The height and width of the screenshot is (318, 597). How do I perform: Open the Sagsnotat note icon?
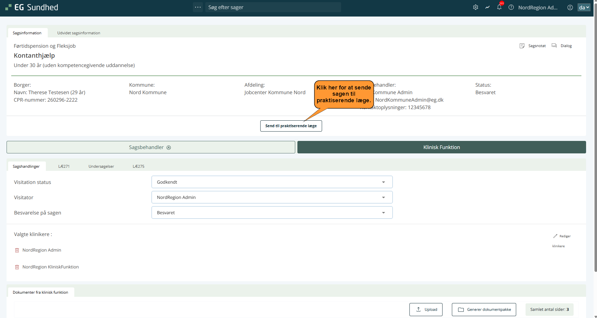[x=522, y=46]
